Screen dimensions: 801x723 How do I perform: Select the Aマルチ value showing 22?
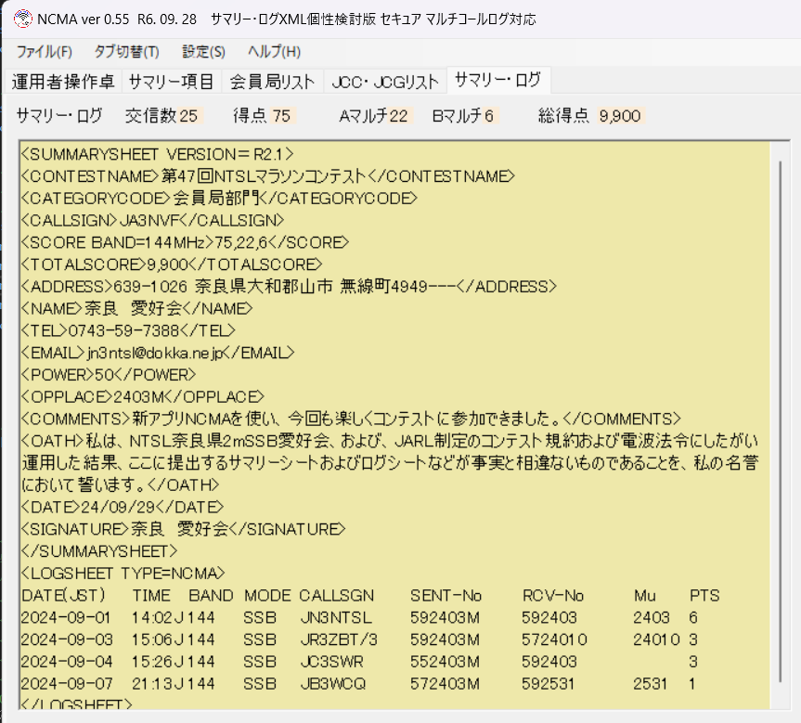[x=399, y=116]
